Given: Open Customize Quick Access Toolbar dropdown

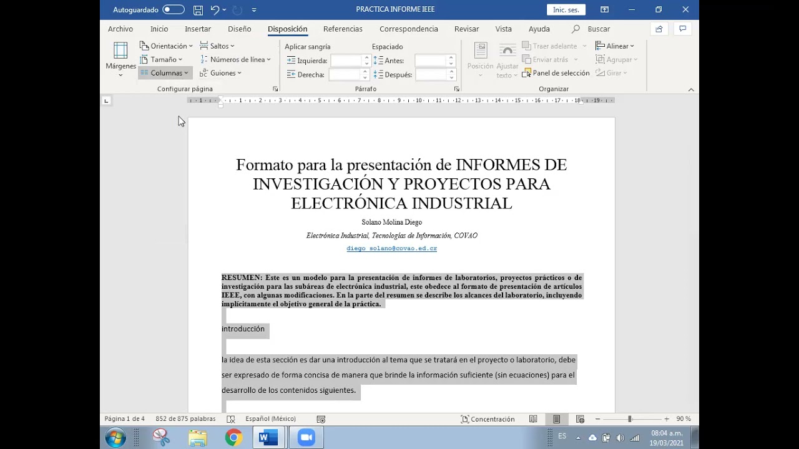Looking at the screenshot, I should click(x=254, y=10).
